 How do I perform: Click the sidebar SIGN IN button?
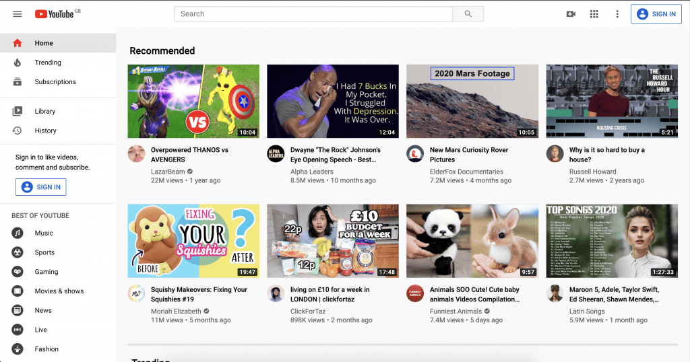pyautogui.click(x=41, y=187)
